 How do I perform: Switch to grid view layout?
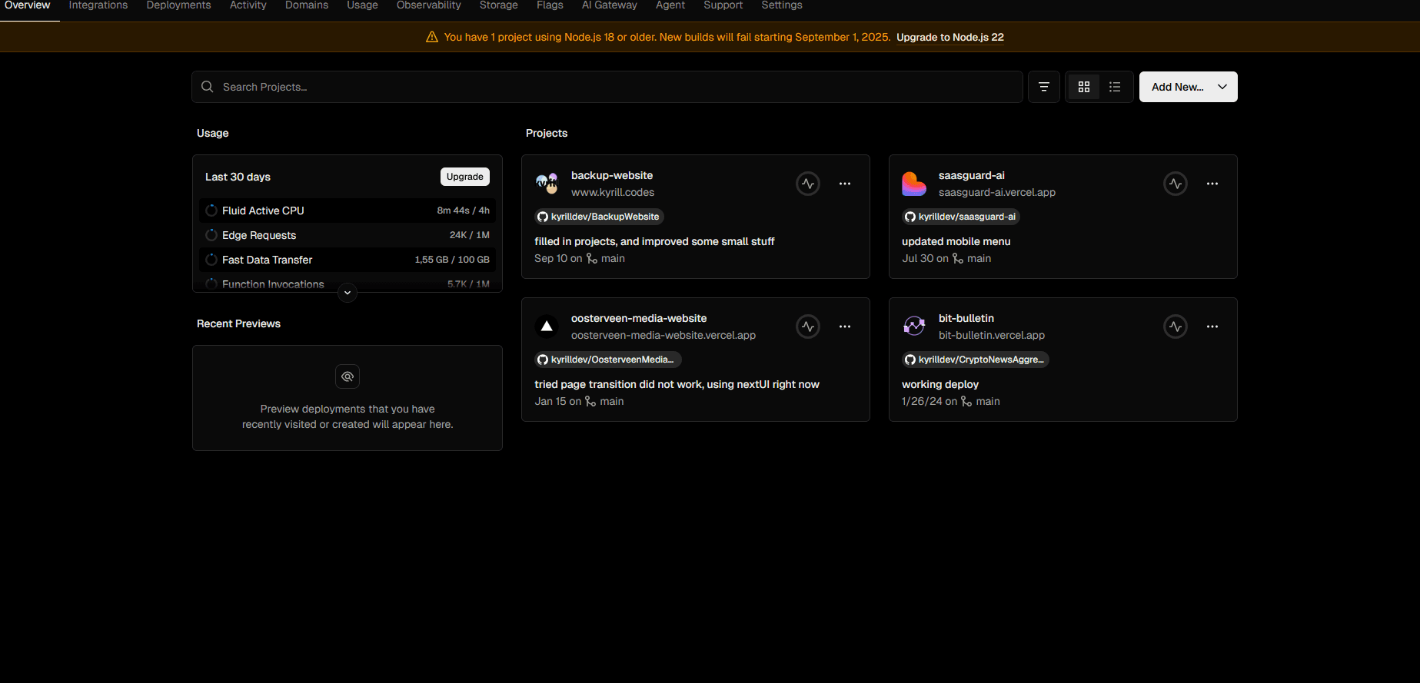[1084, 87]
